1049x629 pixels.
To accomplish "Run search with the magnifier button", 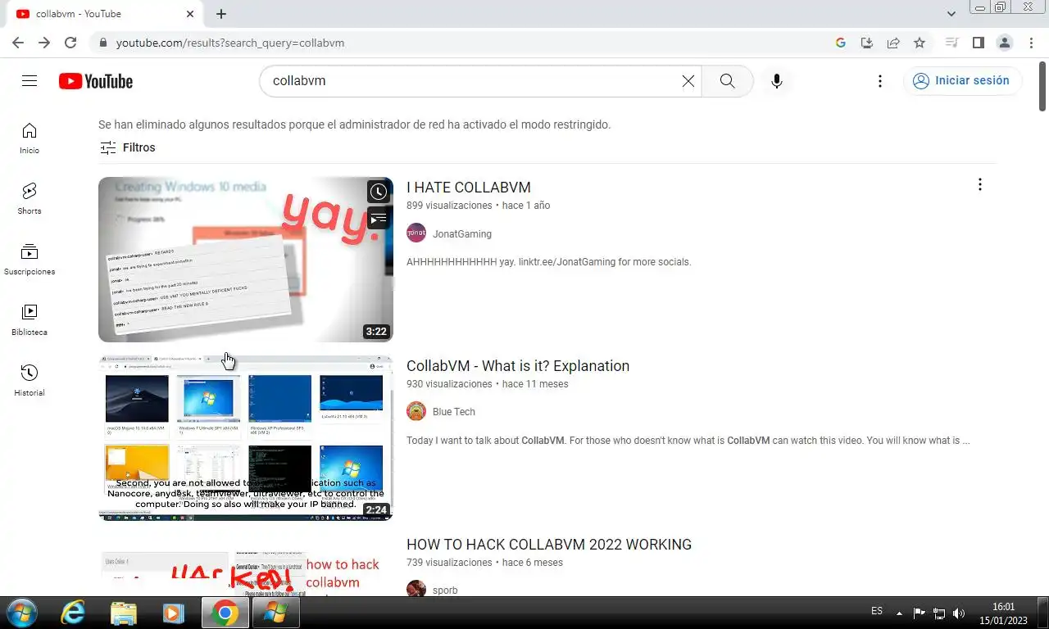I will tap(727, 81).
